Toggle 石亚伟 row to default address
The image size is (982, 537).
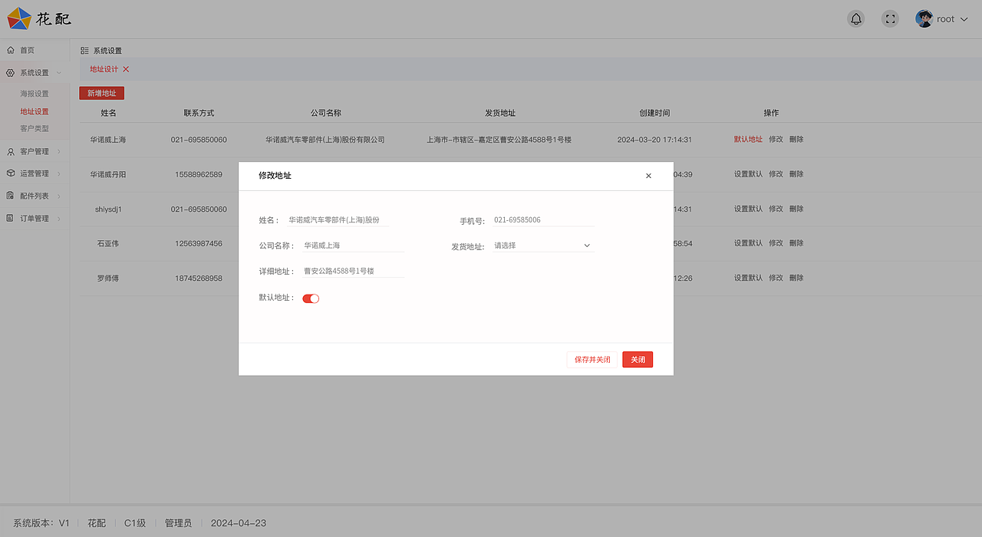click(748, 242)
